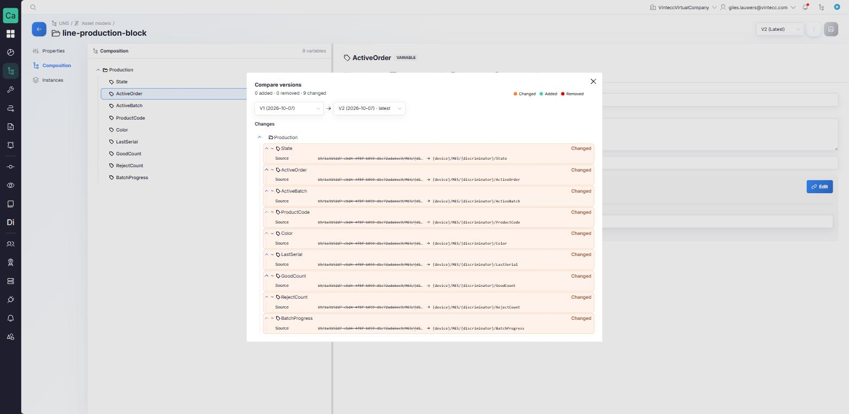Image resolution: width=849 pixels, height=414 pixels.
Task: Select RejectCount variable in composition tree
Action: tap(129, 166)
